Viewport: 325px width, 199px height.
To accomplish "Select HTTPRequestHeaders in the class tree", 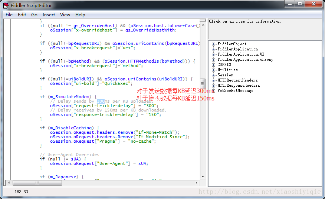I will [x=237, y=80].
